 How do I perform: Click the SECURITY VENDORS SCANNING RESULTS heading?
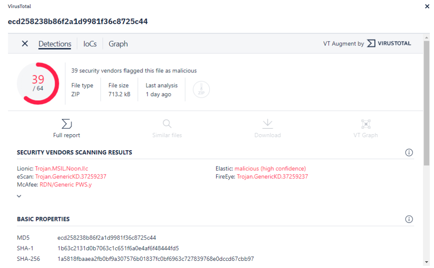pyautogui.click(x=75, y=152)
